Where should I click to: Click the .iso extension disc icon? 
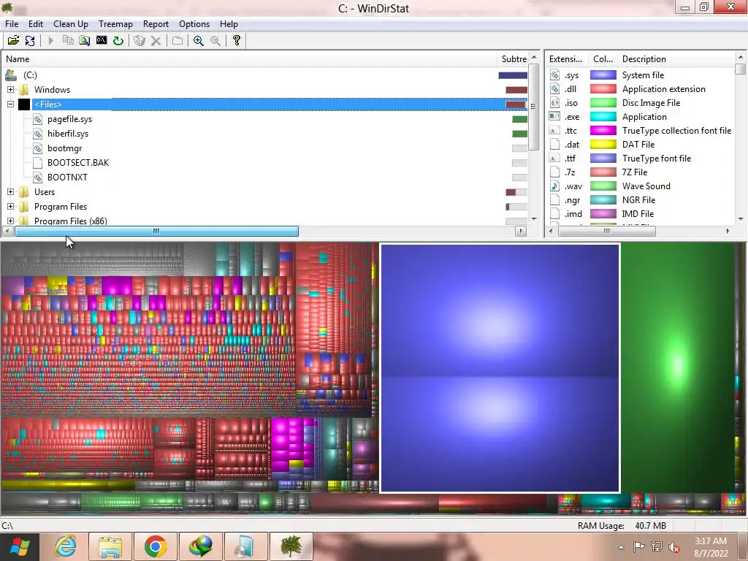coord(554,102)
